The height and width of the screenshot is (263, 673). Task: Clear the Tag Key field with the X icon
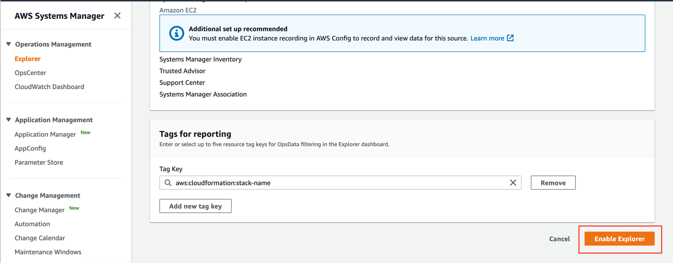[513, 183]
